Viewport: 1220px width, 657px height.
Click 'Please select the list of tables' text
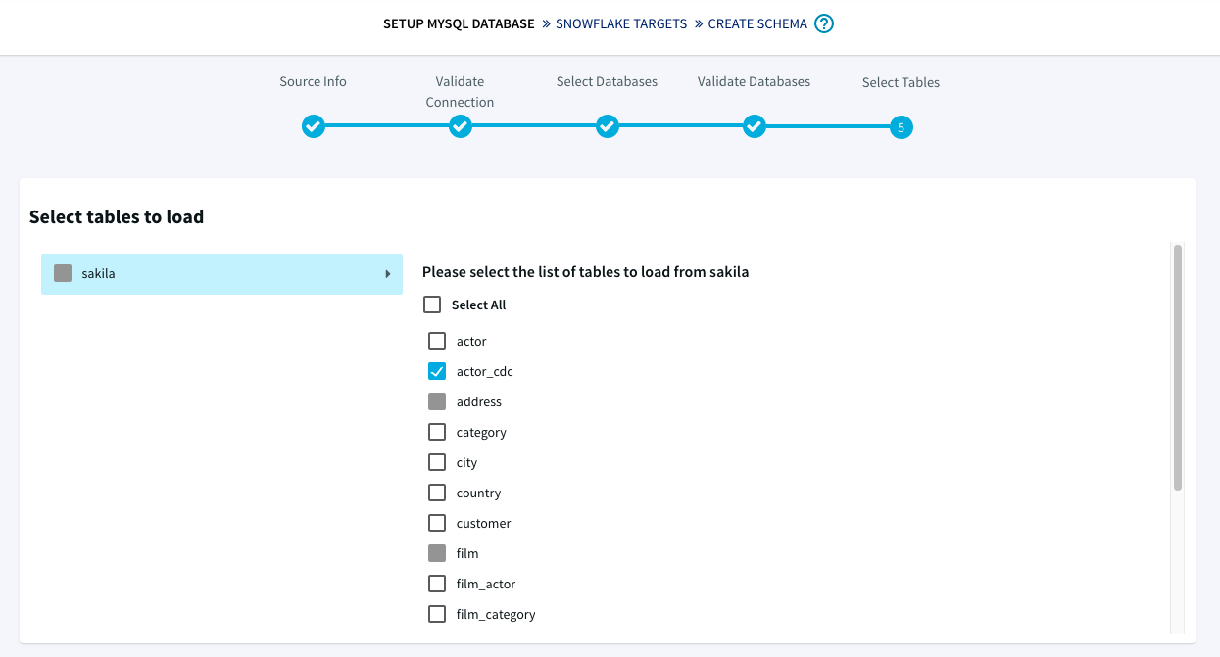click(585, 272)
